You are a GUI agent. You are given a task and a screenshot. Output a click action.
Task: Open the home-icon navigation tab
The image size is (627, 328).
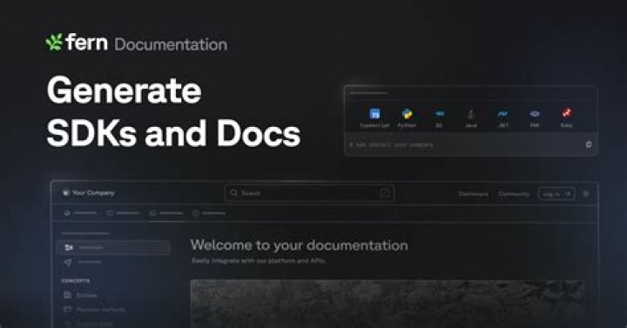pyautogui.click(x=81, y=213)
